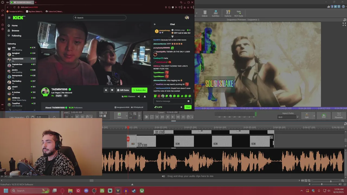Adjust the VideoPad volume slider
Viewport: 347px width, 195px height.
322,184
